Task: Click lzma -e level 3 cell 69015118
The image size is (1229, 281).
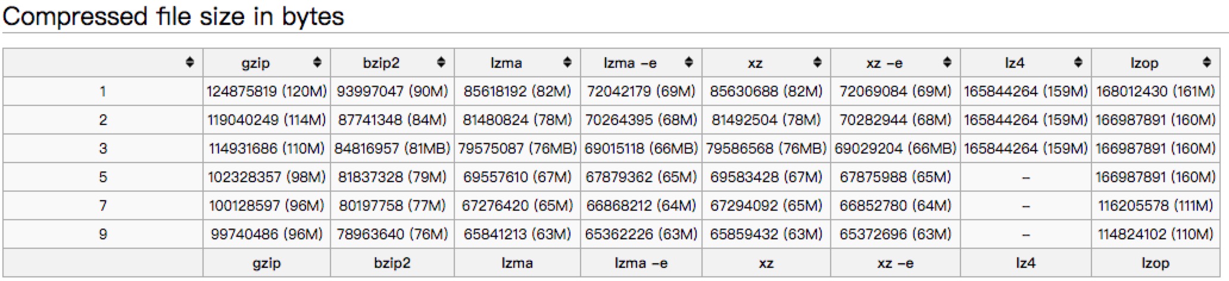Action: 641,149
